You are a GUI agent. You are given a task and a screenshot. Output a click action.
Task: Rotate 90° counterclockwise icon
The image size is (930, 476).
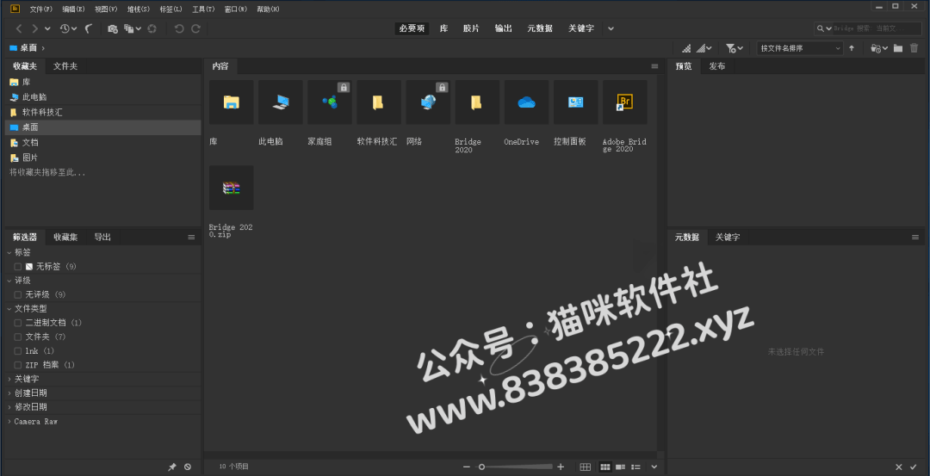(179, 28)
